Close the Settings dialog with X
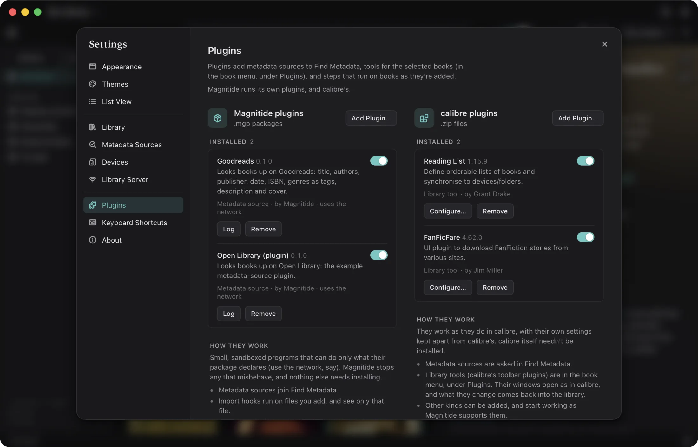 (605, 44)
